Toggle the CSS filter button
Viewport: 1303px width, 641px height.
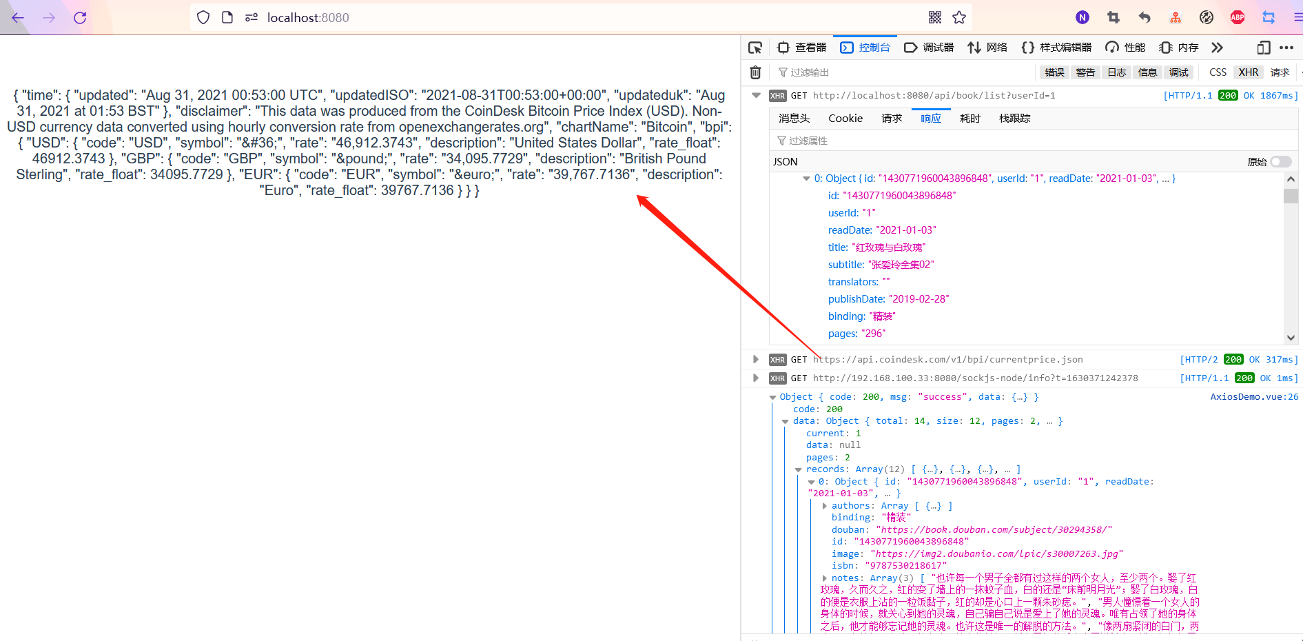pos(1218,72)
